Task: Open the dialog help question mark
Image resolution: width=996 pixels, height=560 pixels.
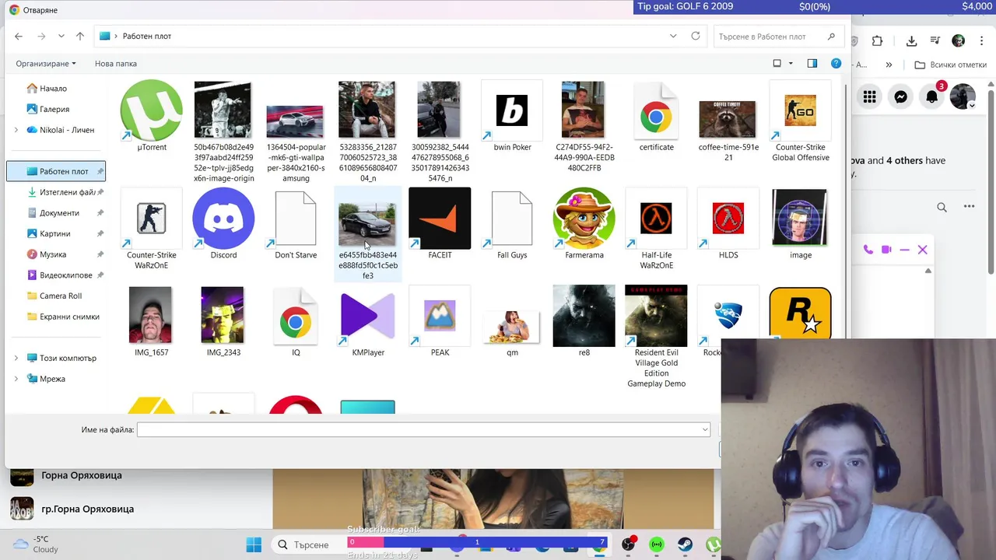Action: [836, 63]
